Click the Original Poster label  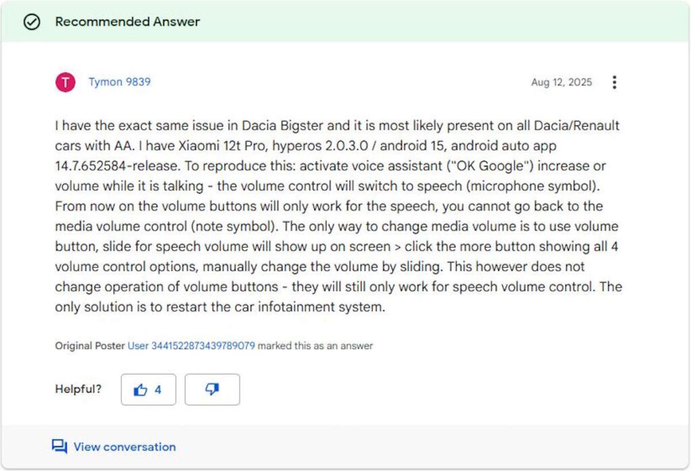point(90,345)
